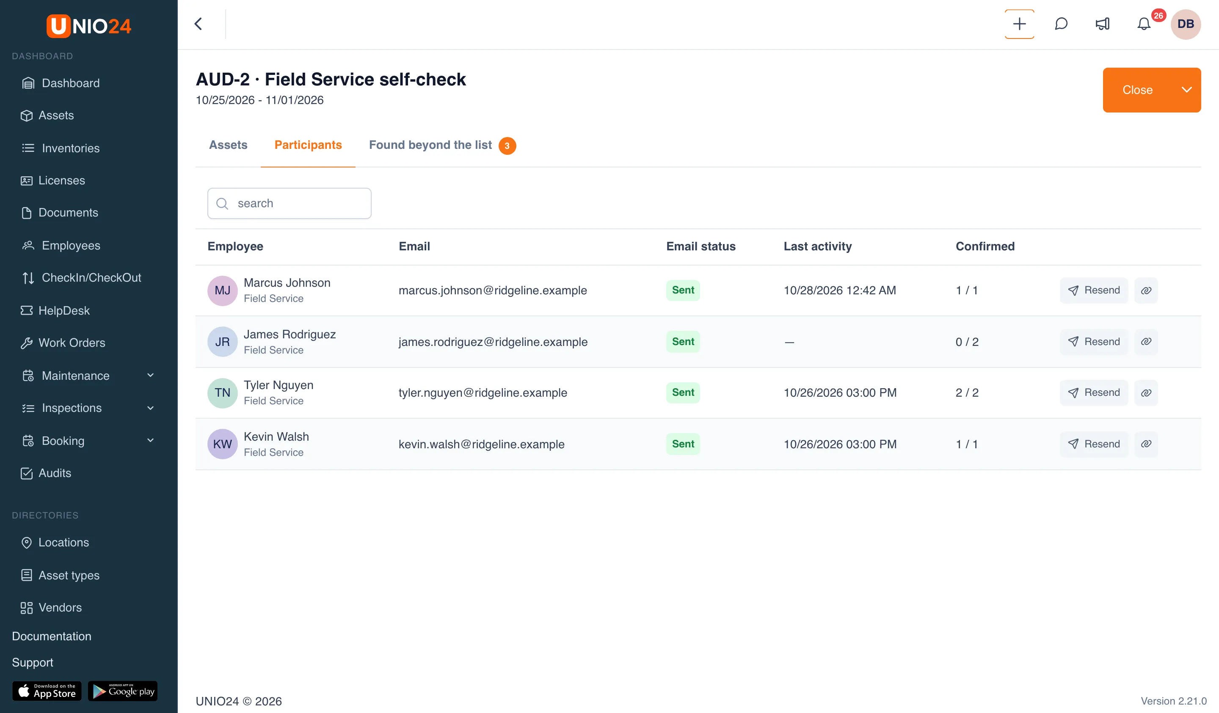
Task: Click james.rodriguez@ridgeline.example email
Action: [x=493, y=342]
